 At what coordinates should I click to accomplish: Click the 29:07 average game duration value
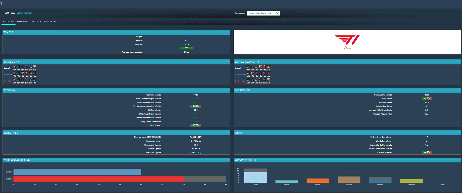pyautogui.click(x=187, y=52)
